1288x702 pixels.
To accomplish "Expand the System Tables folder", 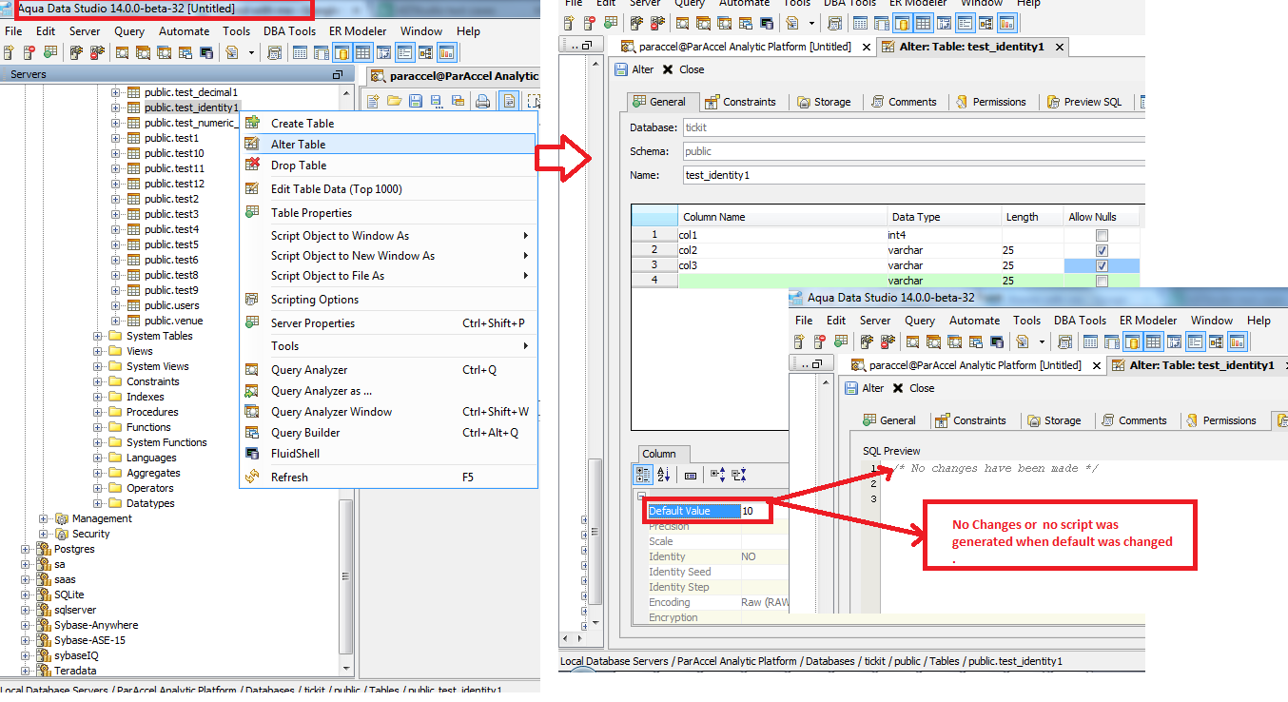I will click(x=98, y=336).
